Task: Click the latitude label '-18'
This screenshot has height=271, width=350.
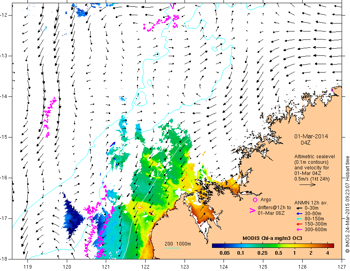Action: click(4, 259)
